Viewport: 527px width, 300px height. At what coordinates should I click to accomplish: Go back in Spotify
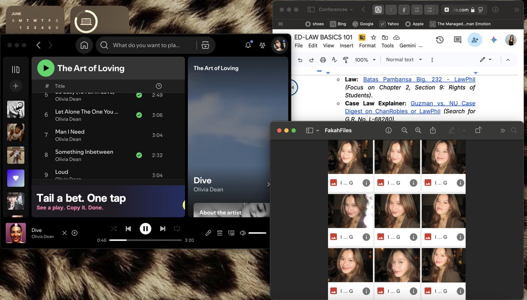click(x=39, y=45)
